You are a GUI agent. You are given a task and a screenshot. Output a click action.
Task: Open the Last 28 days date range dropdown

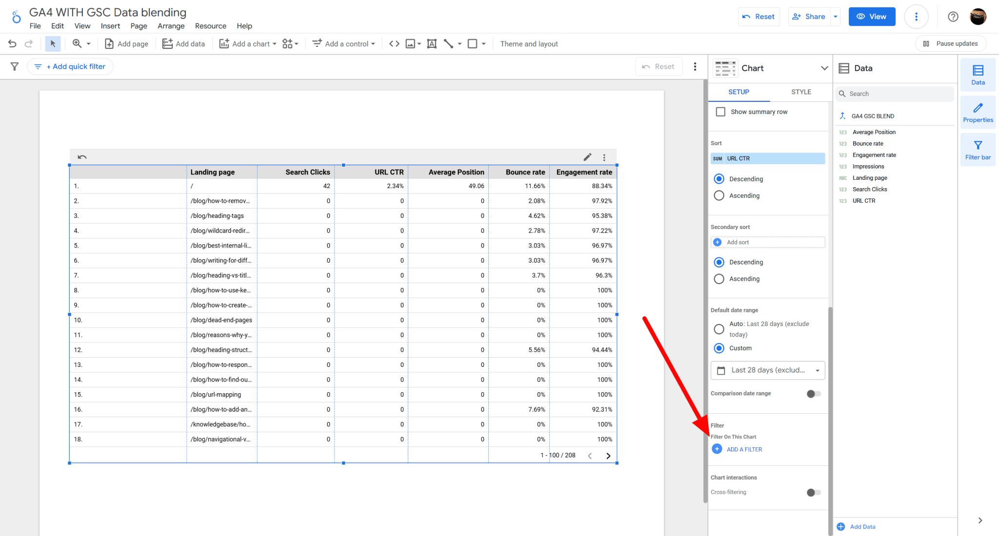(x=767, y=370)
